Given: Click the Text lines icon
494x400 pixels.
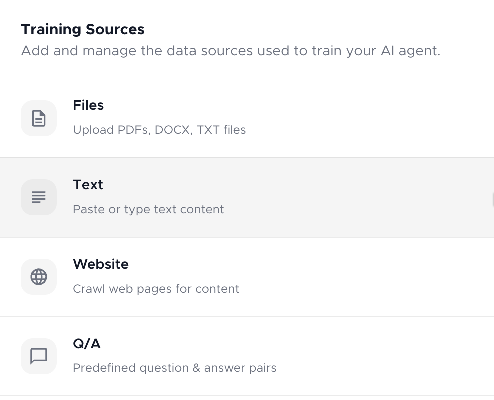Looking at the screenshot, I should tap(39, 197).
